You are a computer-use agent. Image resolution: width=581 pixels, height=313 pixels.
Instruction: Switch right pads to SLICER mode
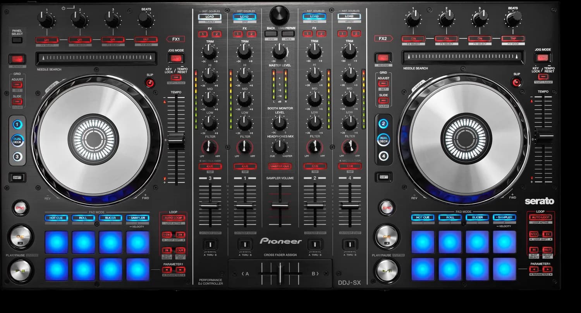click(x=477, y=218)
